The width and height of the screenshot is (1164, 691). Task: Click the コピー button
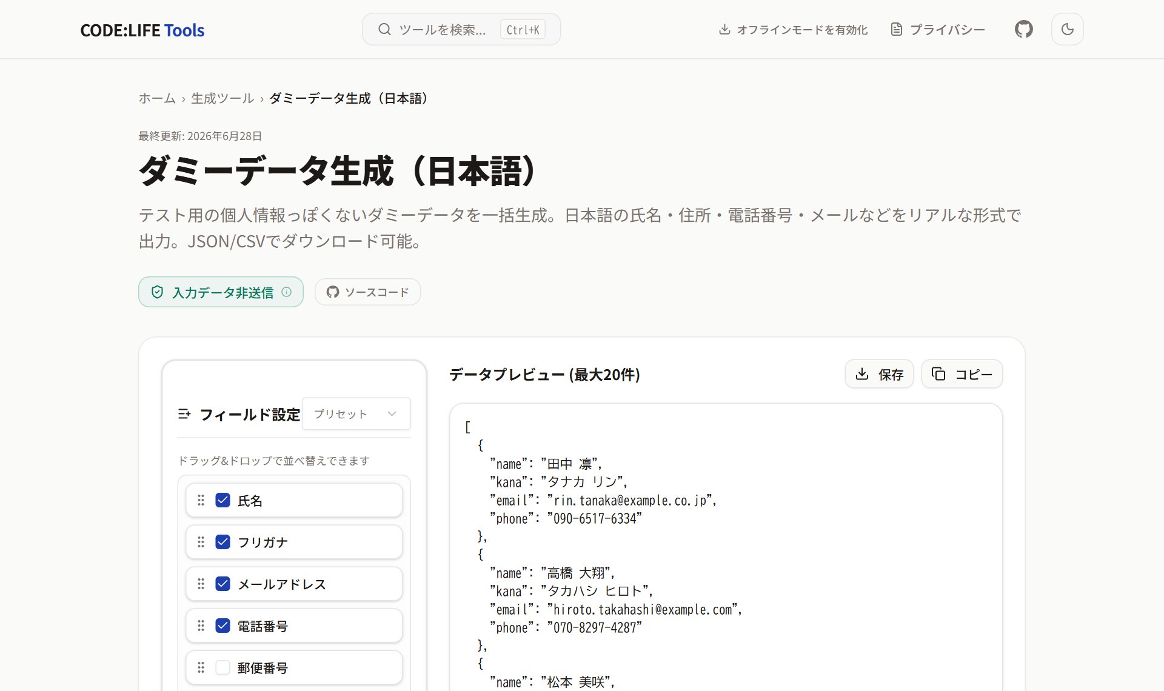click(962, 374)
